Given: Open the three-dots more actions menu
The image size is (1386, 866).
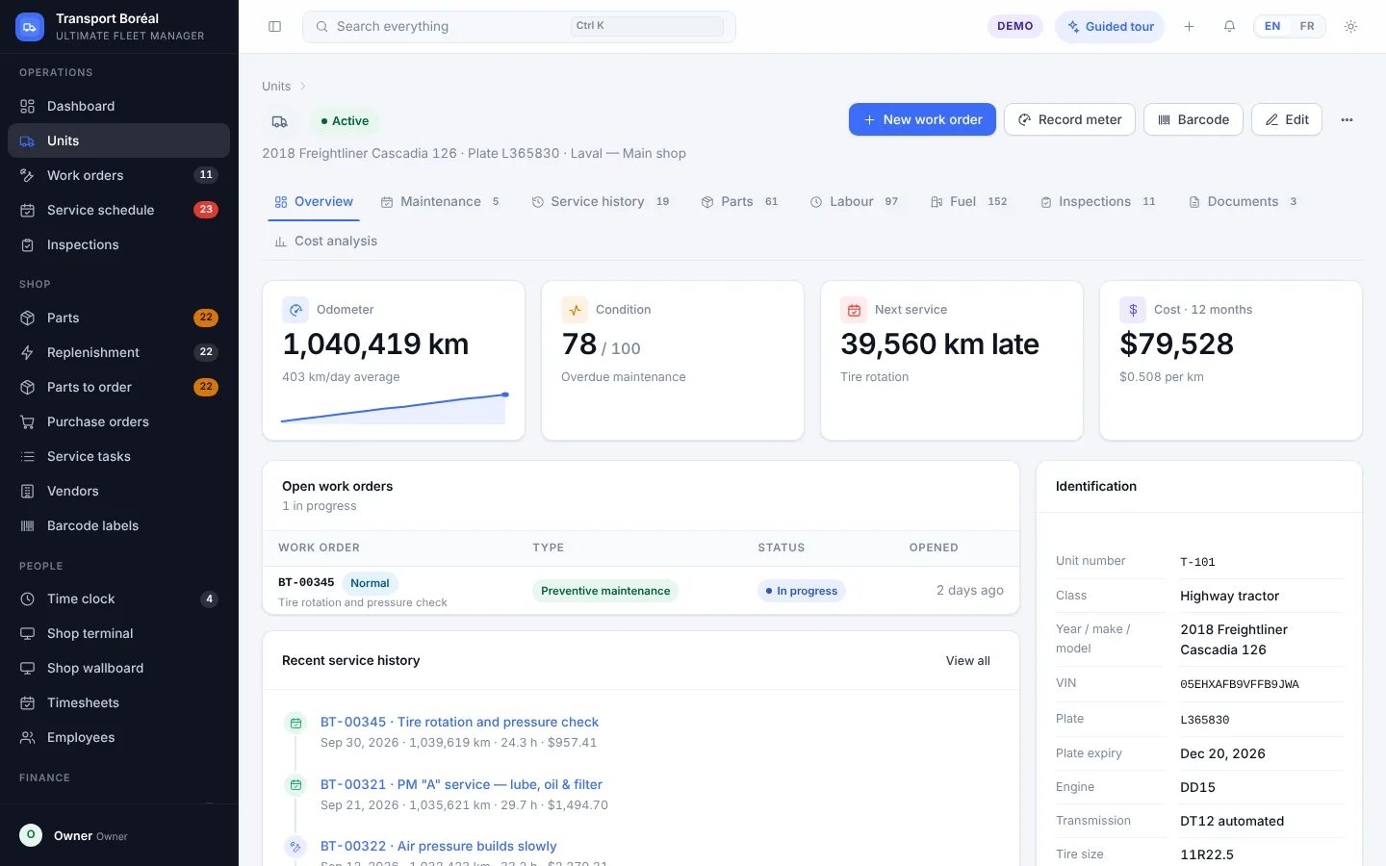Looking at the screenshot, I should pos(1347,120).
